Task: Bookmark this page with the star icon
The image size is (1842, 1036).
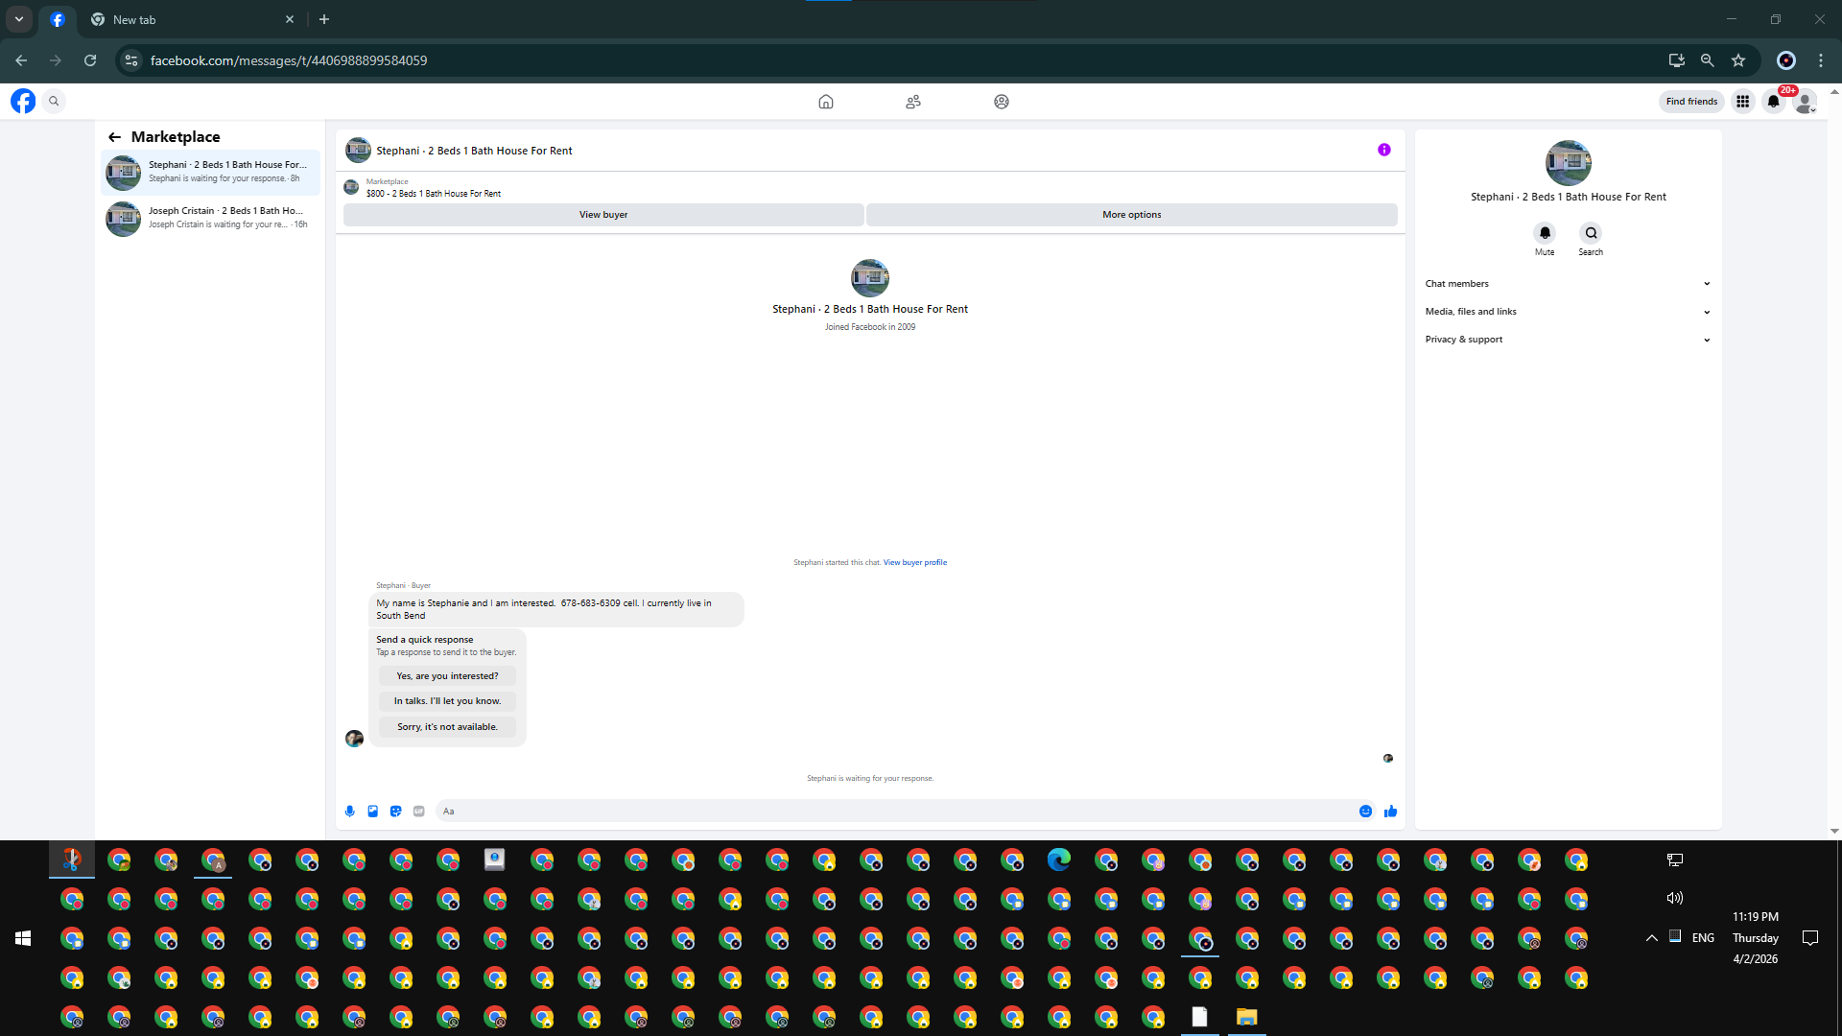Action: pyautogui.click(x=1738, y=60)
